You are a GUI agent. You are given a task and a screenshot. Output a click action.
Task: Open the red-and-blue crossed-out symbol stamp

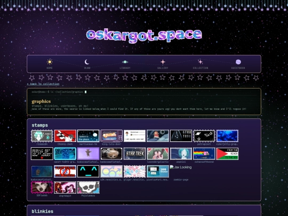click(x=65, y=171)
